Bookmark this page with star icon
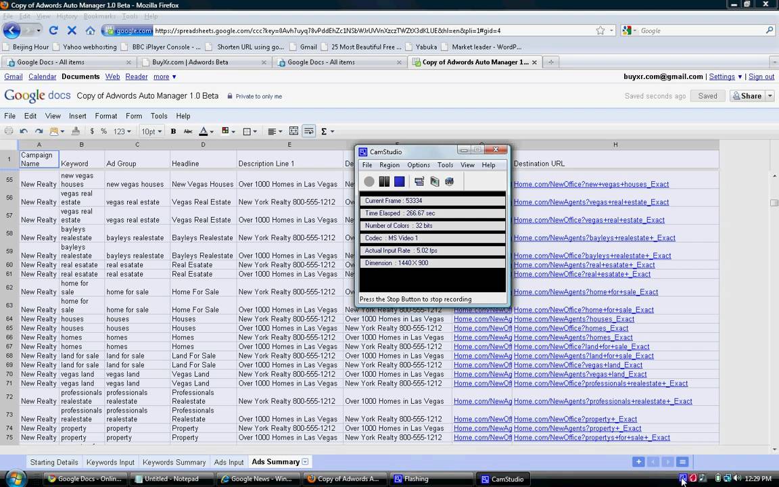The width and height of the screenshot is (779, 487). [600, 30]
